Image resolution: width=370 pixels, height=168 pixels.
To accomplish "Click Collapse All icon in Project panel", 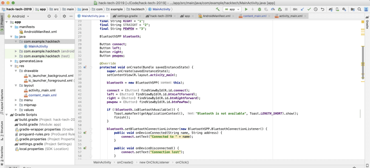I will 56,16.
